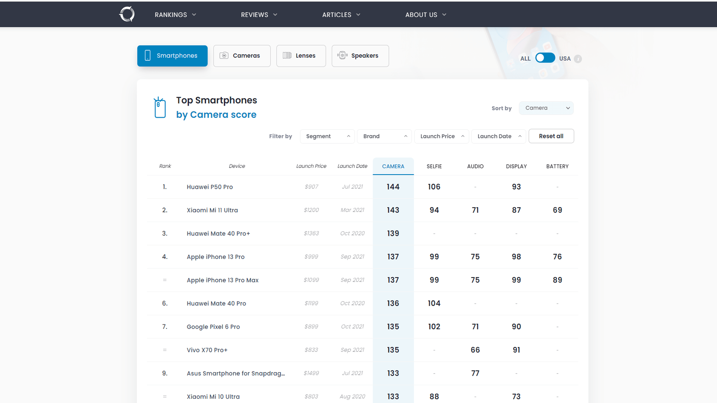
Task: Open the Articles menu
Action: [x=341, y=15]
